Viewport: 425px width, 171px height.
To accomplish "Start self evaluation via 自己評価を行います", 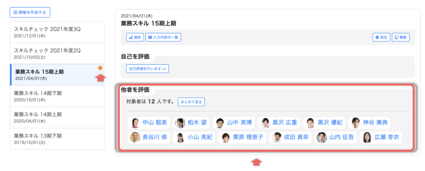I will (x=147, y=68).
